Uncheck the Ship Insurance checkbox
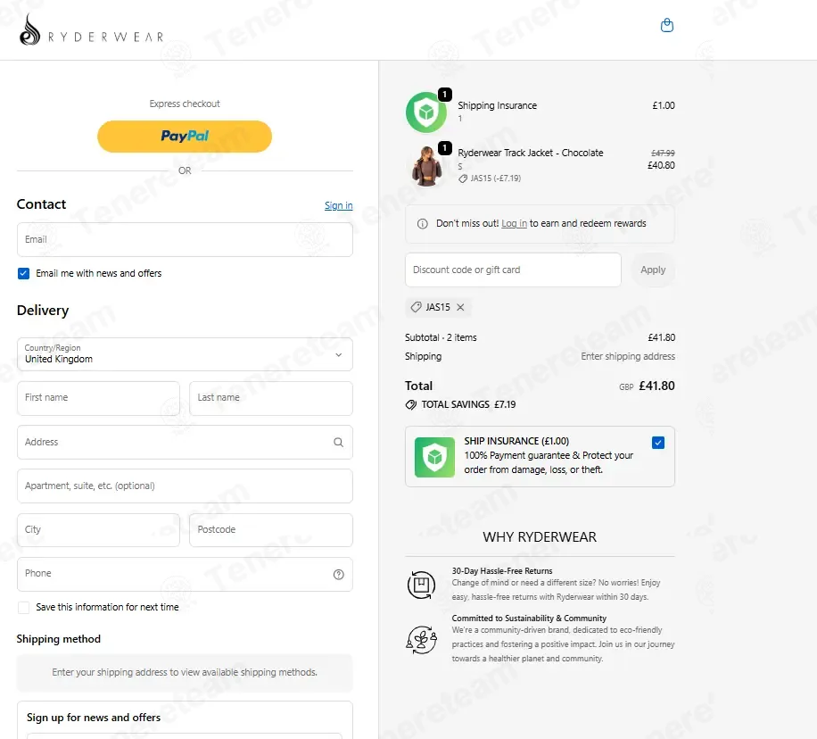 pos(658,443)
